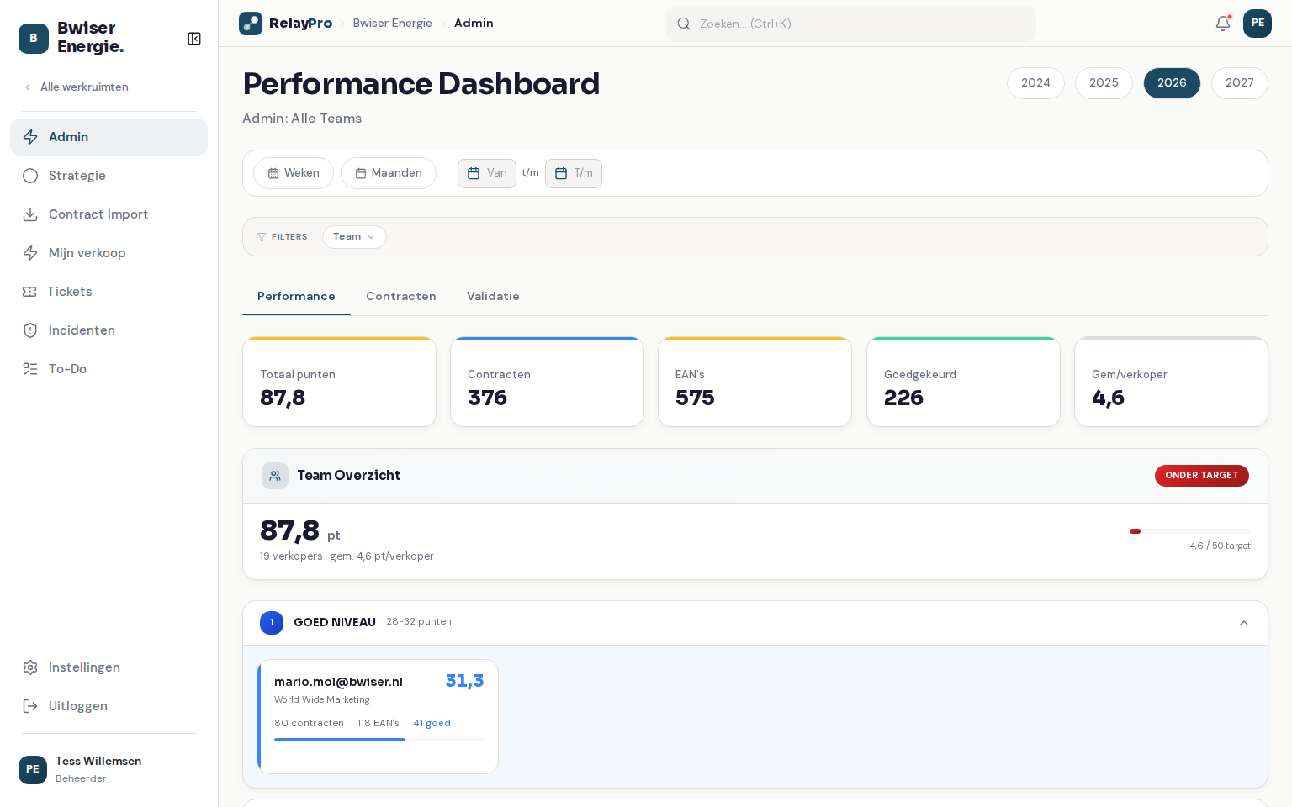Click the search magnifier icon
The width and height of the screenshot is (1292, 807).
click(x=684, y=24)
